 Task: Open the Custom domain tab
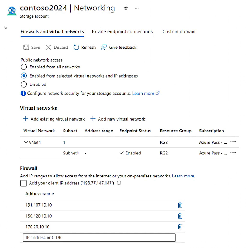tap(179, 32)
